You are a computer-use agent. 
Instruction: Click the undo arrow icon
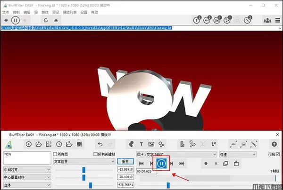click(x=100, y=144)
